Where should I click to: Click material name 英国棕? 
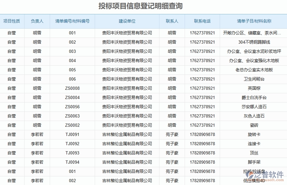[254, 88]
